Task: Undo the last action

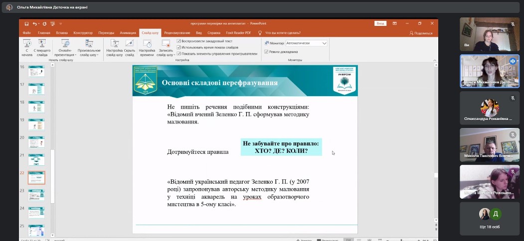Action: (34, 24)
